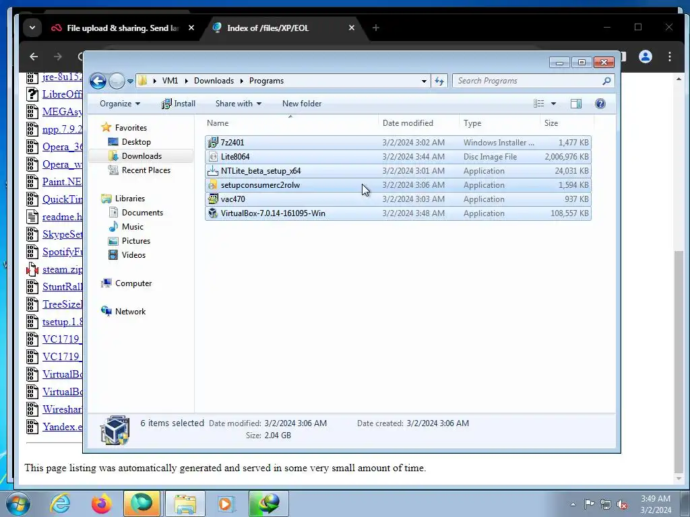Open the Pictures library
Image resolution: width=690 pixels, height=517 pixels.
pyautogui.click(x=135, y=241)
